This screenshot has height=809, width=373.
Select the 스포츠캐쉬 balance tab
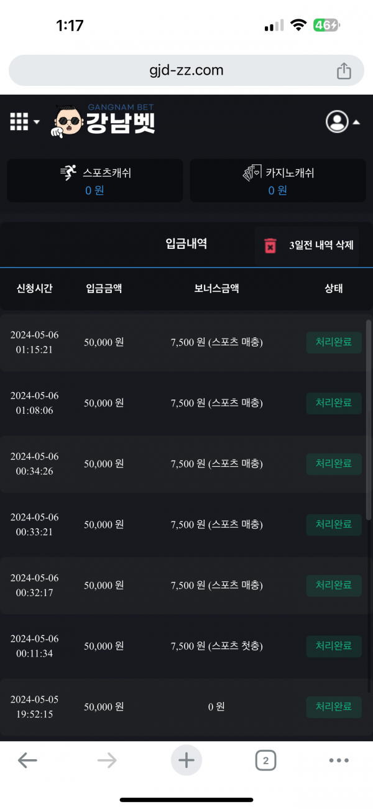tap(95, 180)
